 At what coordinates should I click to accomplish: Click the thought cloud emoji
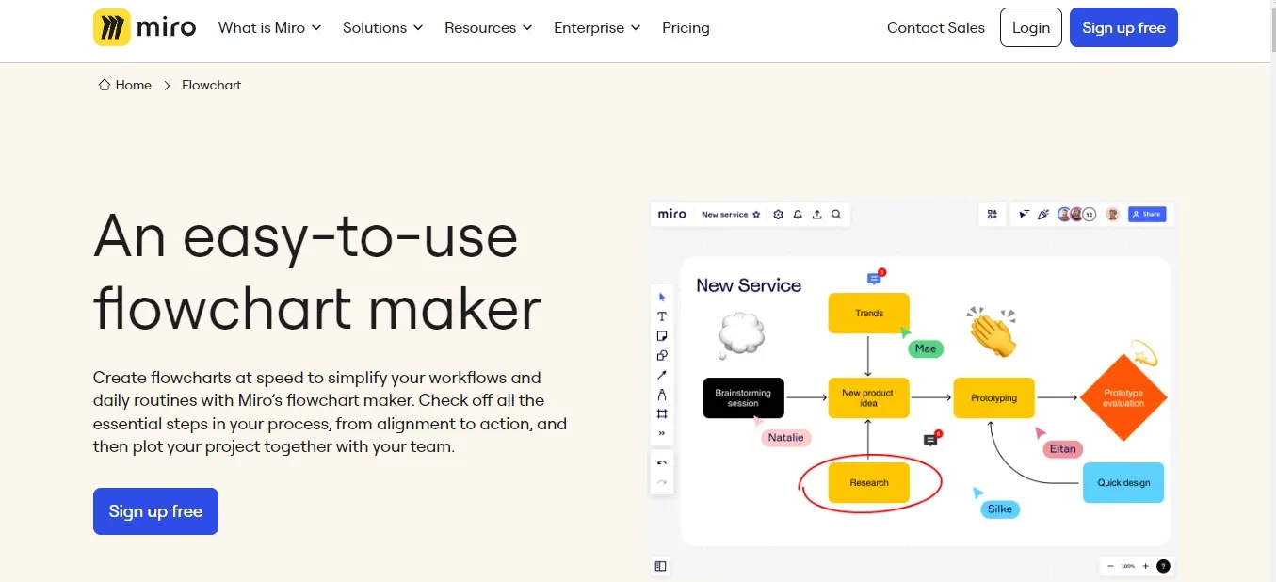coord(741,335)
